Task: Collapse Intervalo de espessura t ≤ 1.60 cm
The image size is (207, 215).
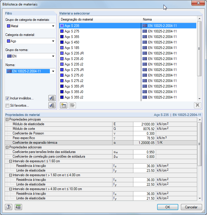Action: (x=10, y=161)
